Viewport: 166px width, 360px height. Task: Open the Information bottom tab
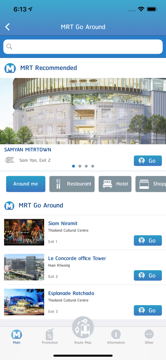pos(116,337)
